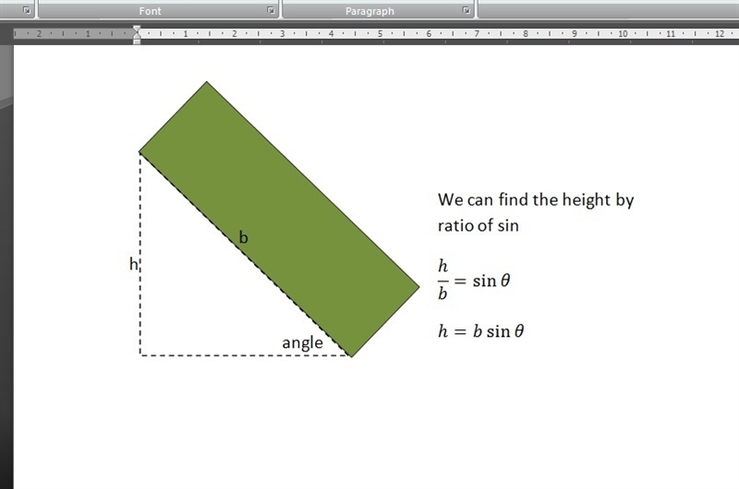Click the 'angle' label in the triangle

tap(303, 342)
